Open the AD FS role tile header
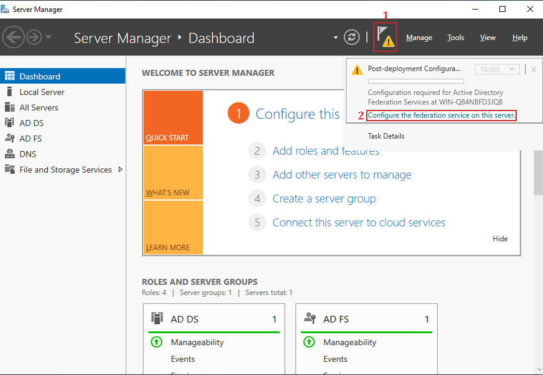The image size is (543, 375). 366,319
